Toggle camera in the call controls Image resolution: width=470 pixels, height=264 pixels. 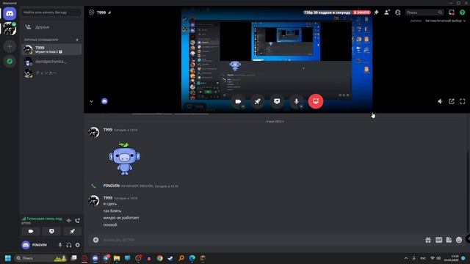[238, 101]
